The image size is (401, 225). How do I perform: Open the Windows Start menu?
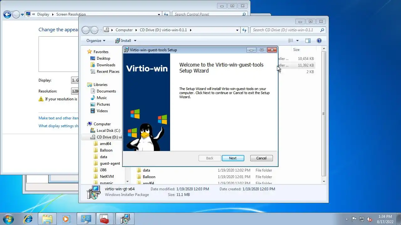tap(8, 219)
